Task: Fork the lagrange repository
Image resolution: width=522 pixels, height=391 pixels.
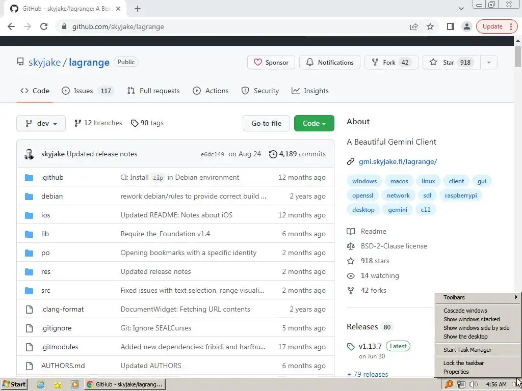Action: pyautogui.click(x=391, y=62)
